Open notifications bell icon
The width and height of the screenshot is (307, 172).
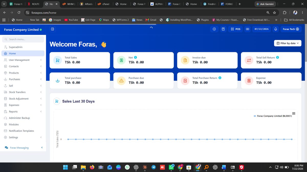click(x=276, y=29)
